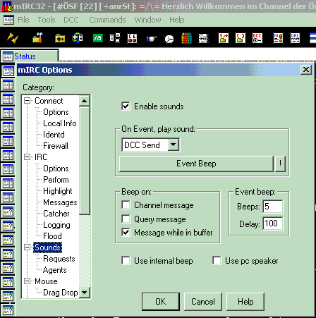Click the clock Timer toolbar icon

click(x=169, y=39)
